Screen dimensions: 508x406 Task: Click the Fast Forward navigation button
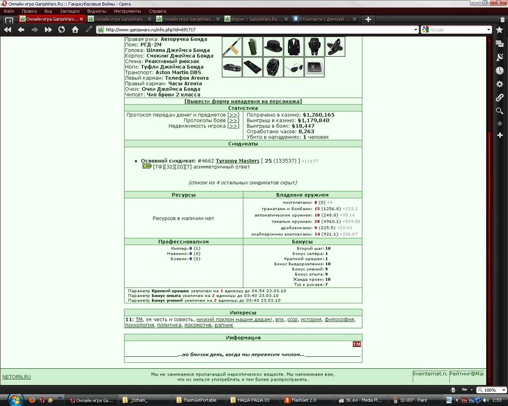coord(48,30)
